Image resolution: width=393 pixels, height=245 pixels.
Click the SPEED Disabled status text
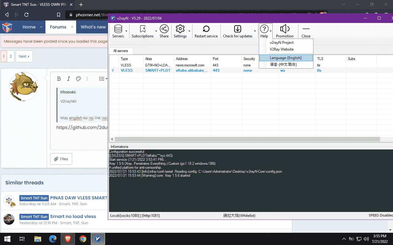coord(381,216)
